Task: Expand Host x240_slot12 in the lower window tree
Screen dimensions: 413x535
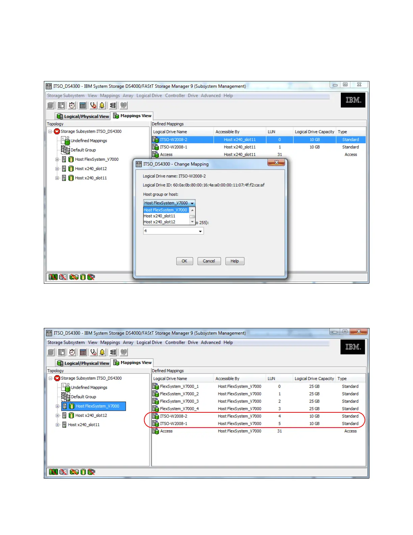Action: click(x=57, y=415)
